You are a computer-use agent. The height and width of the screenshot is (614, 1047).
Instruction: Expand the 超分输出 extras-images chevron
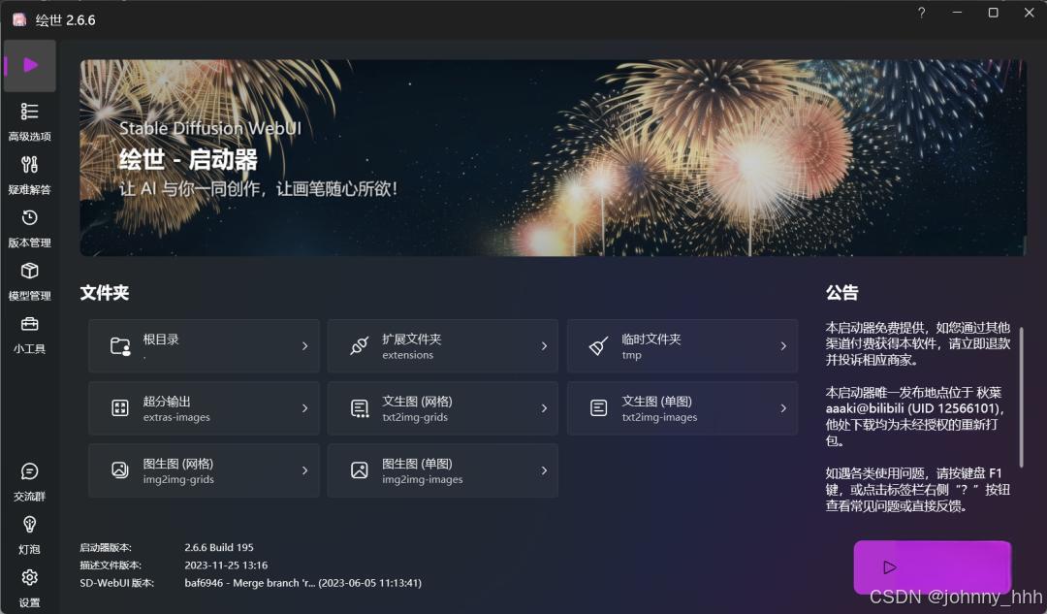click(x=304, y=408)
